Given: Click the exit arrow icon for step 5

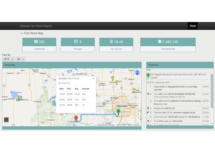Looking at the screenshot, I should (148, 112).
